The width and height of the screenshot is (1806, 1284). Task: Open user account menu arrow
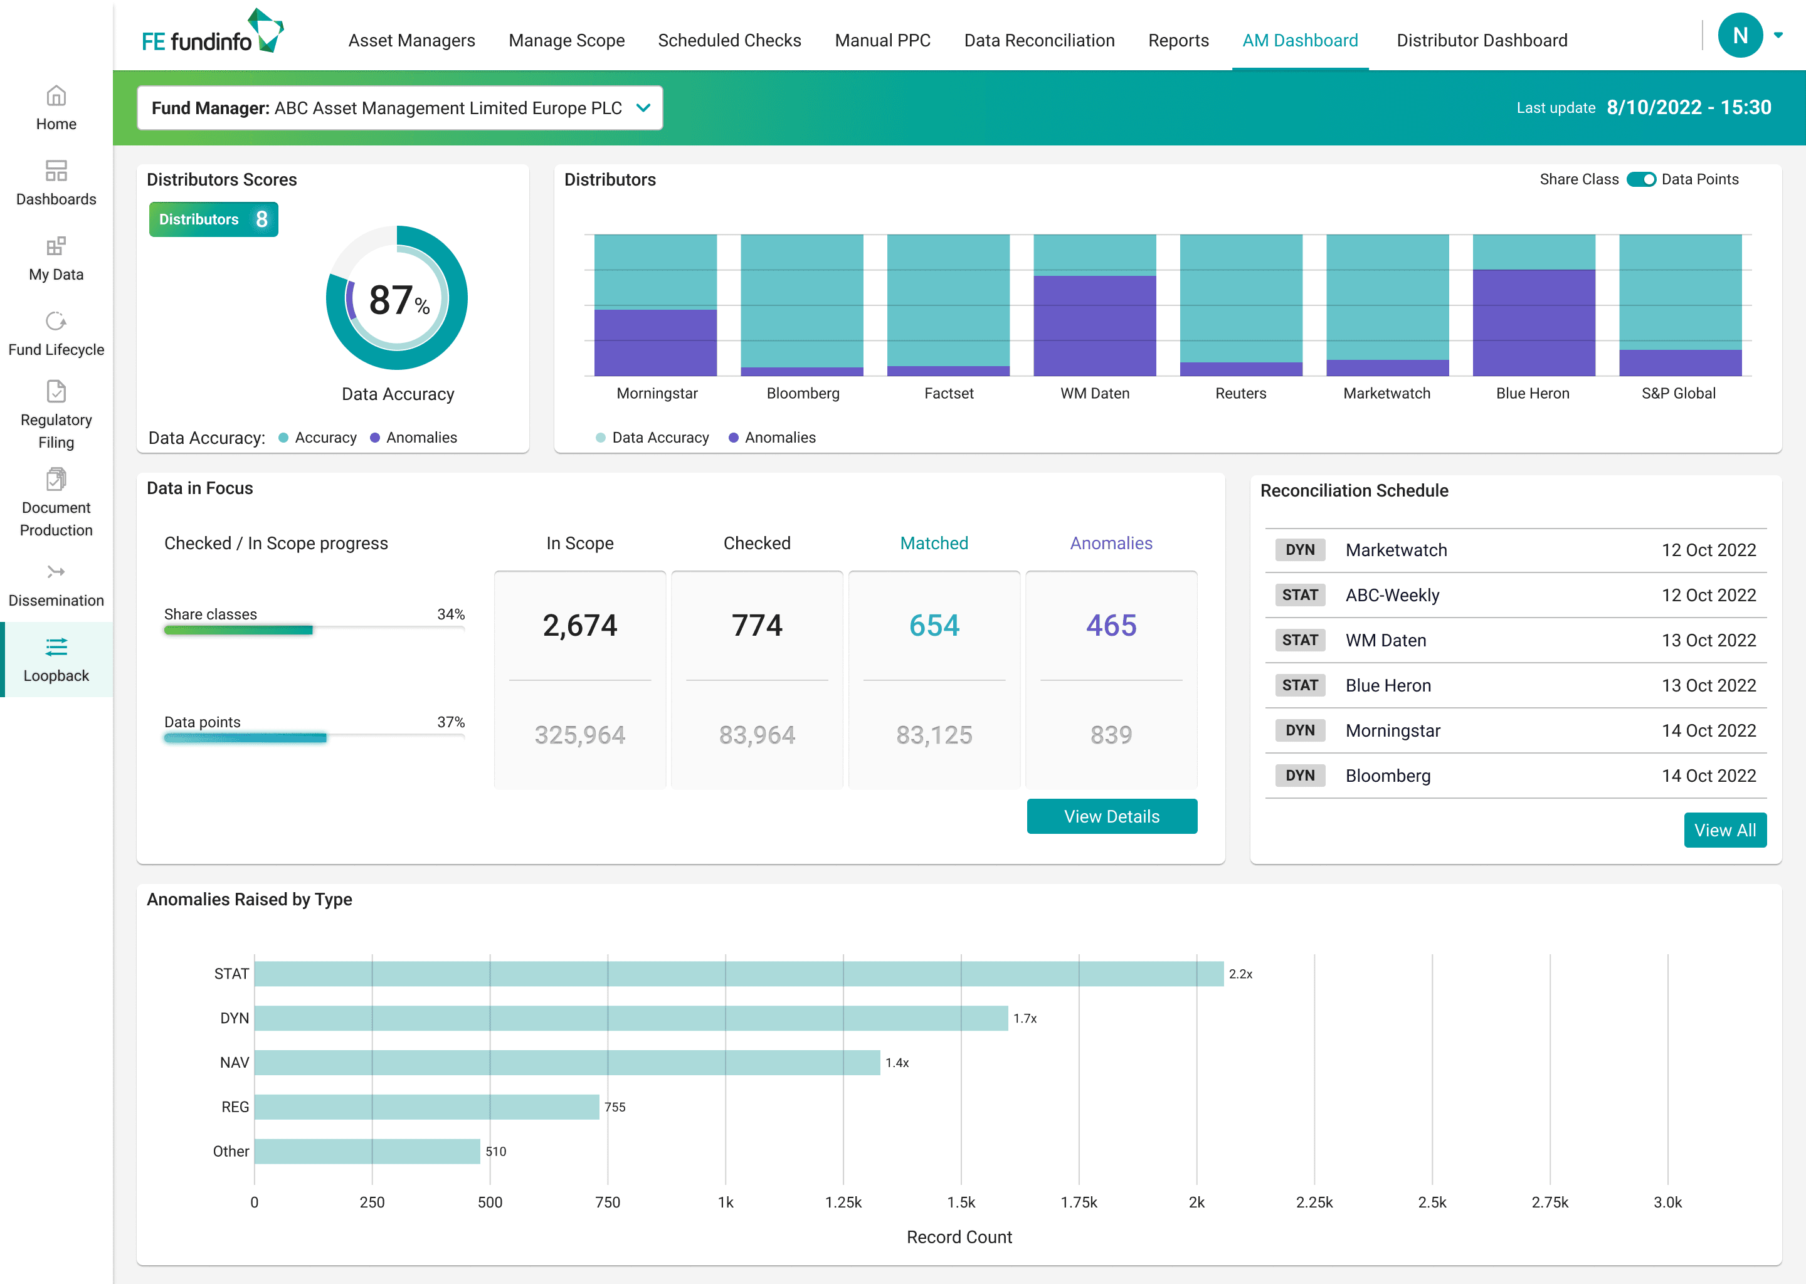(1778, 36)
